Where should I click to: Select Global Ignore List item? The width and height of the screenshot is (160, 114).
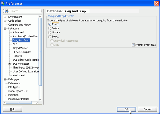click(x=18, y=91)
